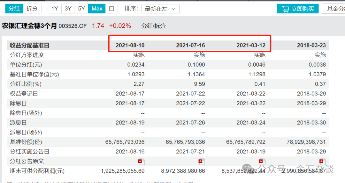This screenshot has height=183, width=345.
Task: Click the 分红公告原文 row label
Action: pyautogui.click(x=27, y=161)
